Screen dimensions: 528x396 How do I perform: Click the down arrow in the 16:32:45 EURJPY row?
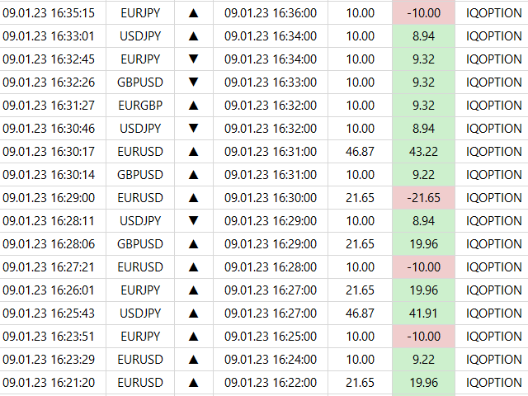point(193,59)
